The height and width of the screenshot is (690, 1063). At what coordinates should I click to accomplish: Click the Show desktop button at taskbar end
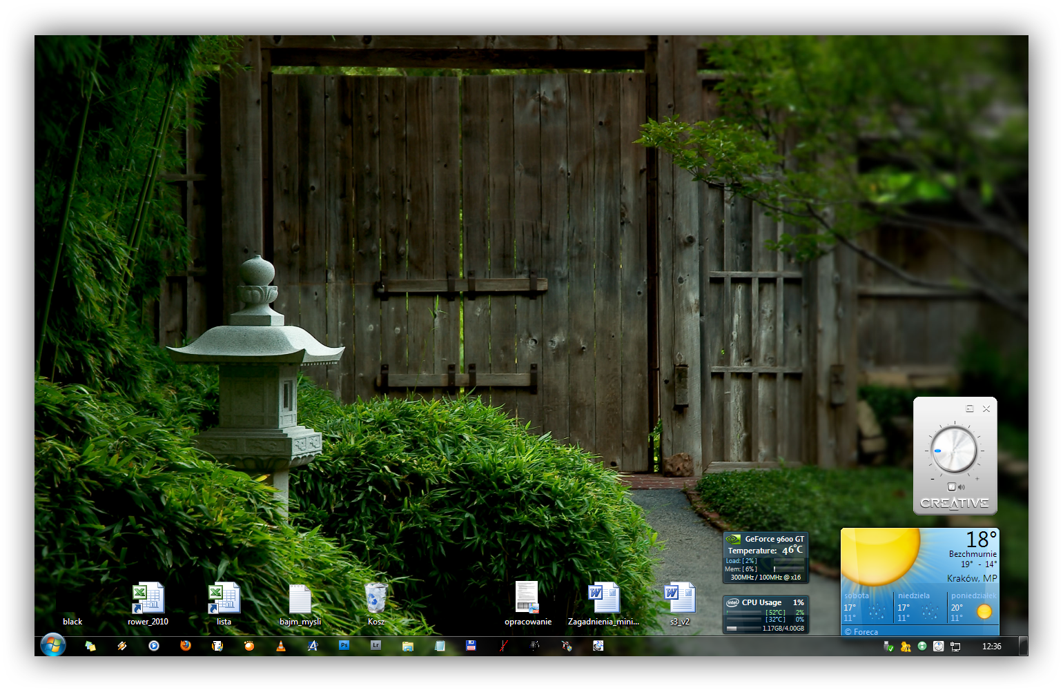1023,647
